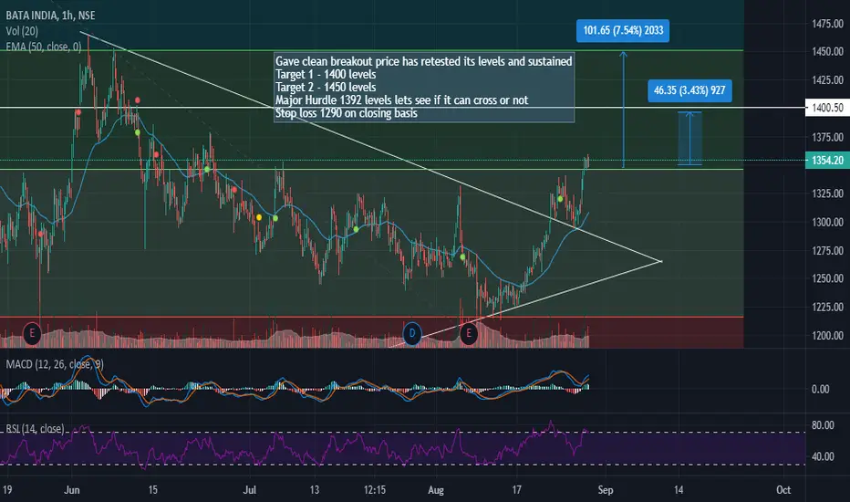Click the 'Stop loss 1290 on closing basis' text
The height and width of the screenshot is (502, 850).
point(347,113)
